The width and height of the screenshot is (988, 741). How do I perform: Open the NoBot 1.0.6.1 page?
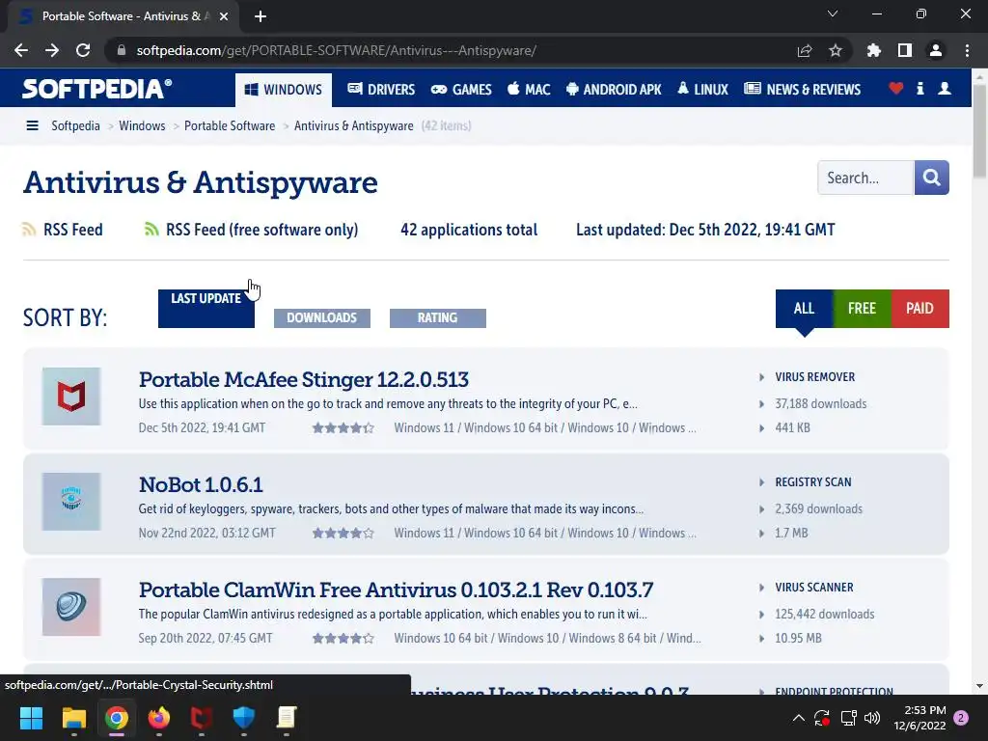[x=201, y=484]
